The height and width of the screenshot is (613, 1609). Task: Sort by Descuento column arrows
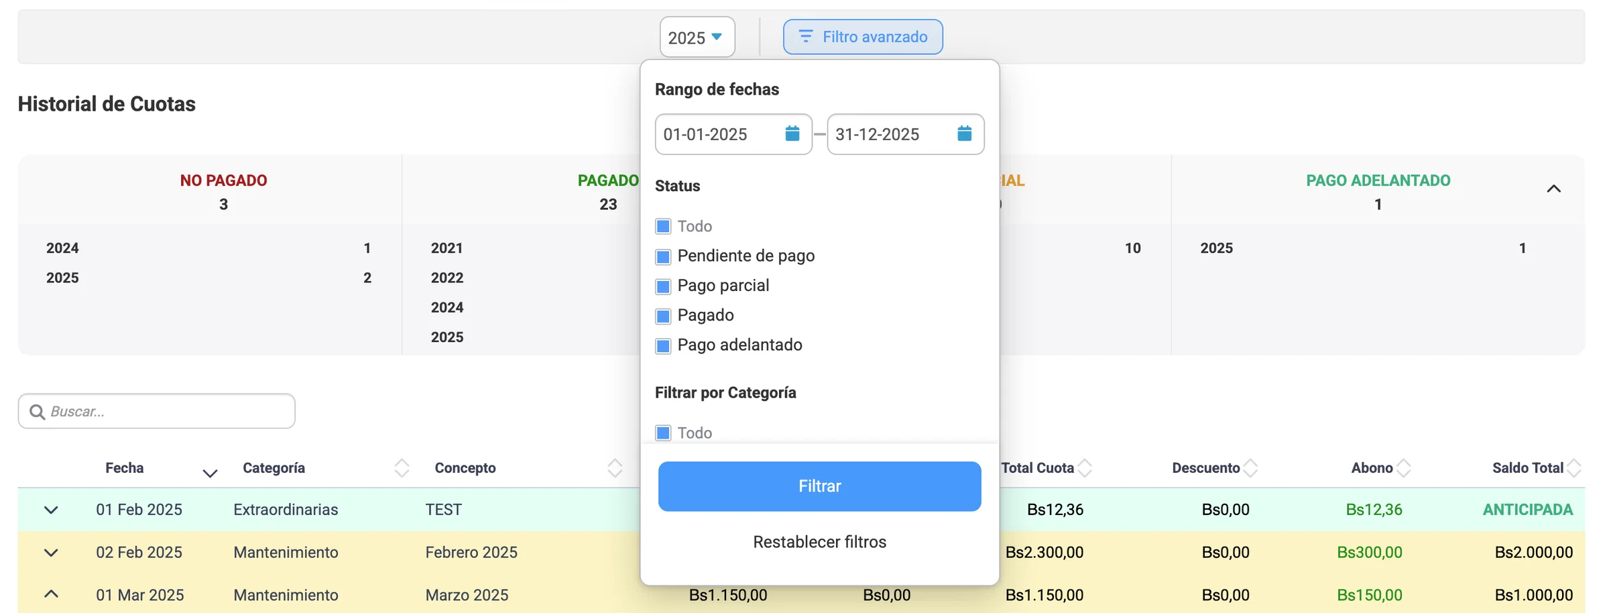[x=1250, y=468]
